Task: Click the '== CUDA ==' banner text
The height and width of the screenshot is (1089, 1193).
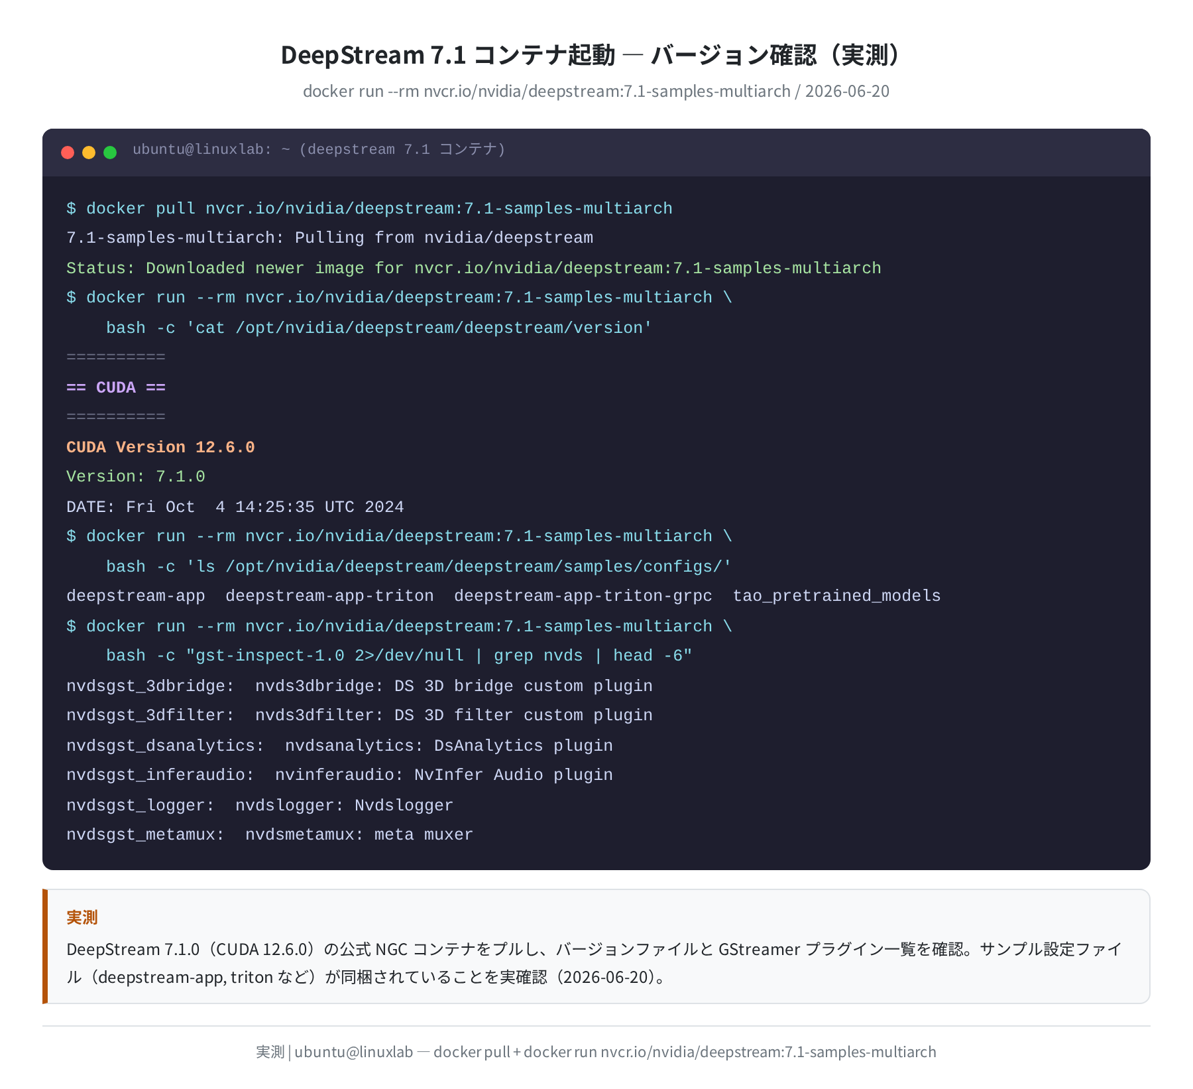Action: (x=116, y=387)
